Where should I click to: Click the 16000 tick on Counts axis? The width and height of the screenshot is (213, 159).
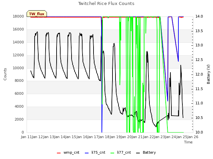[18, 29]
